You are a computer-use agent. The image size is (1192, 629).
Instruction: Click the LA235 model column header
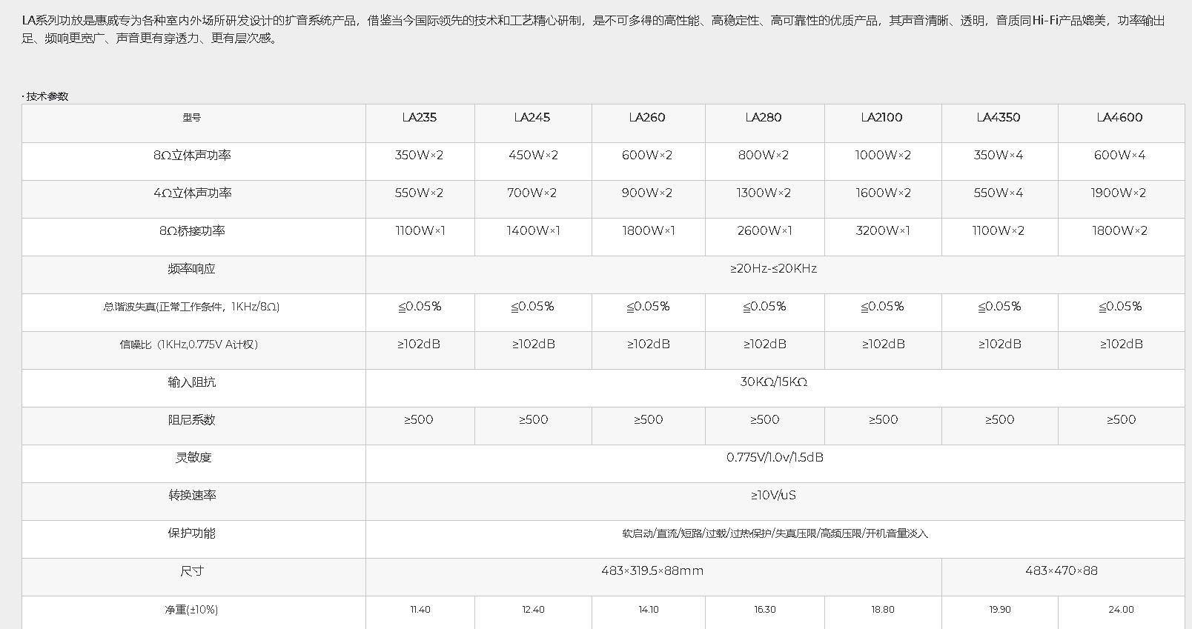click(x=420, y=118)
